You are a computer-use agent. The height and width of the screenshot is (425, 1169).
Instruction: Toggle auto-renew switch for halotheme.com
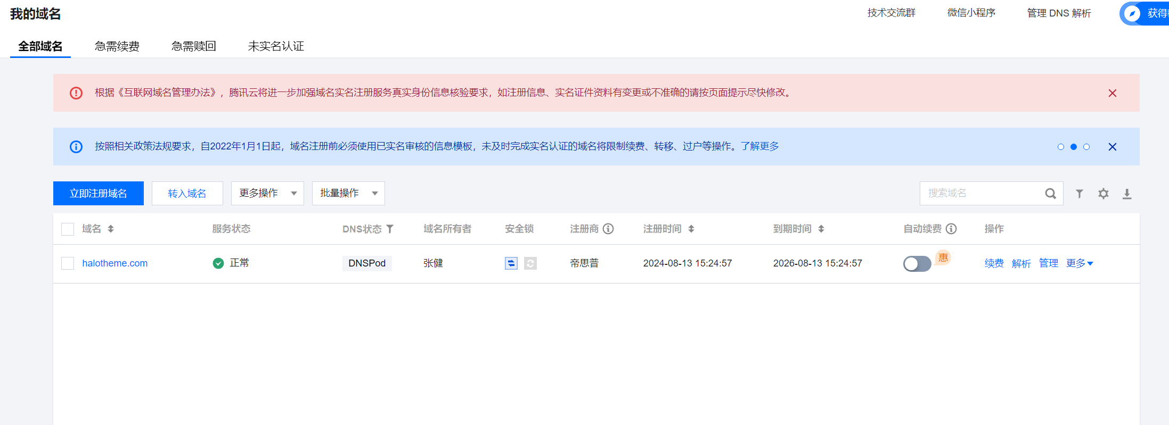point(917,264)
